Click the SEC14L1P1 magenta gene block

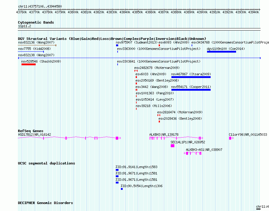[173, 146]
